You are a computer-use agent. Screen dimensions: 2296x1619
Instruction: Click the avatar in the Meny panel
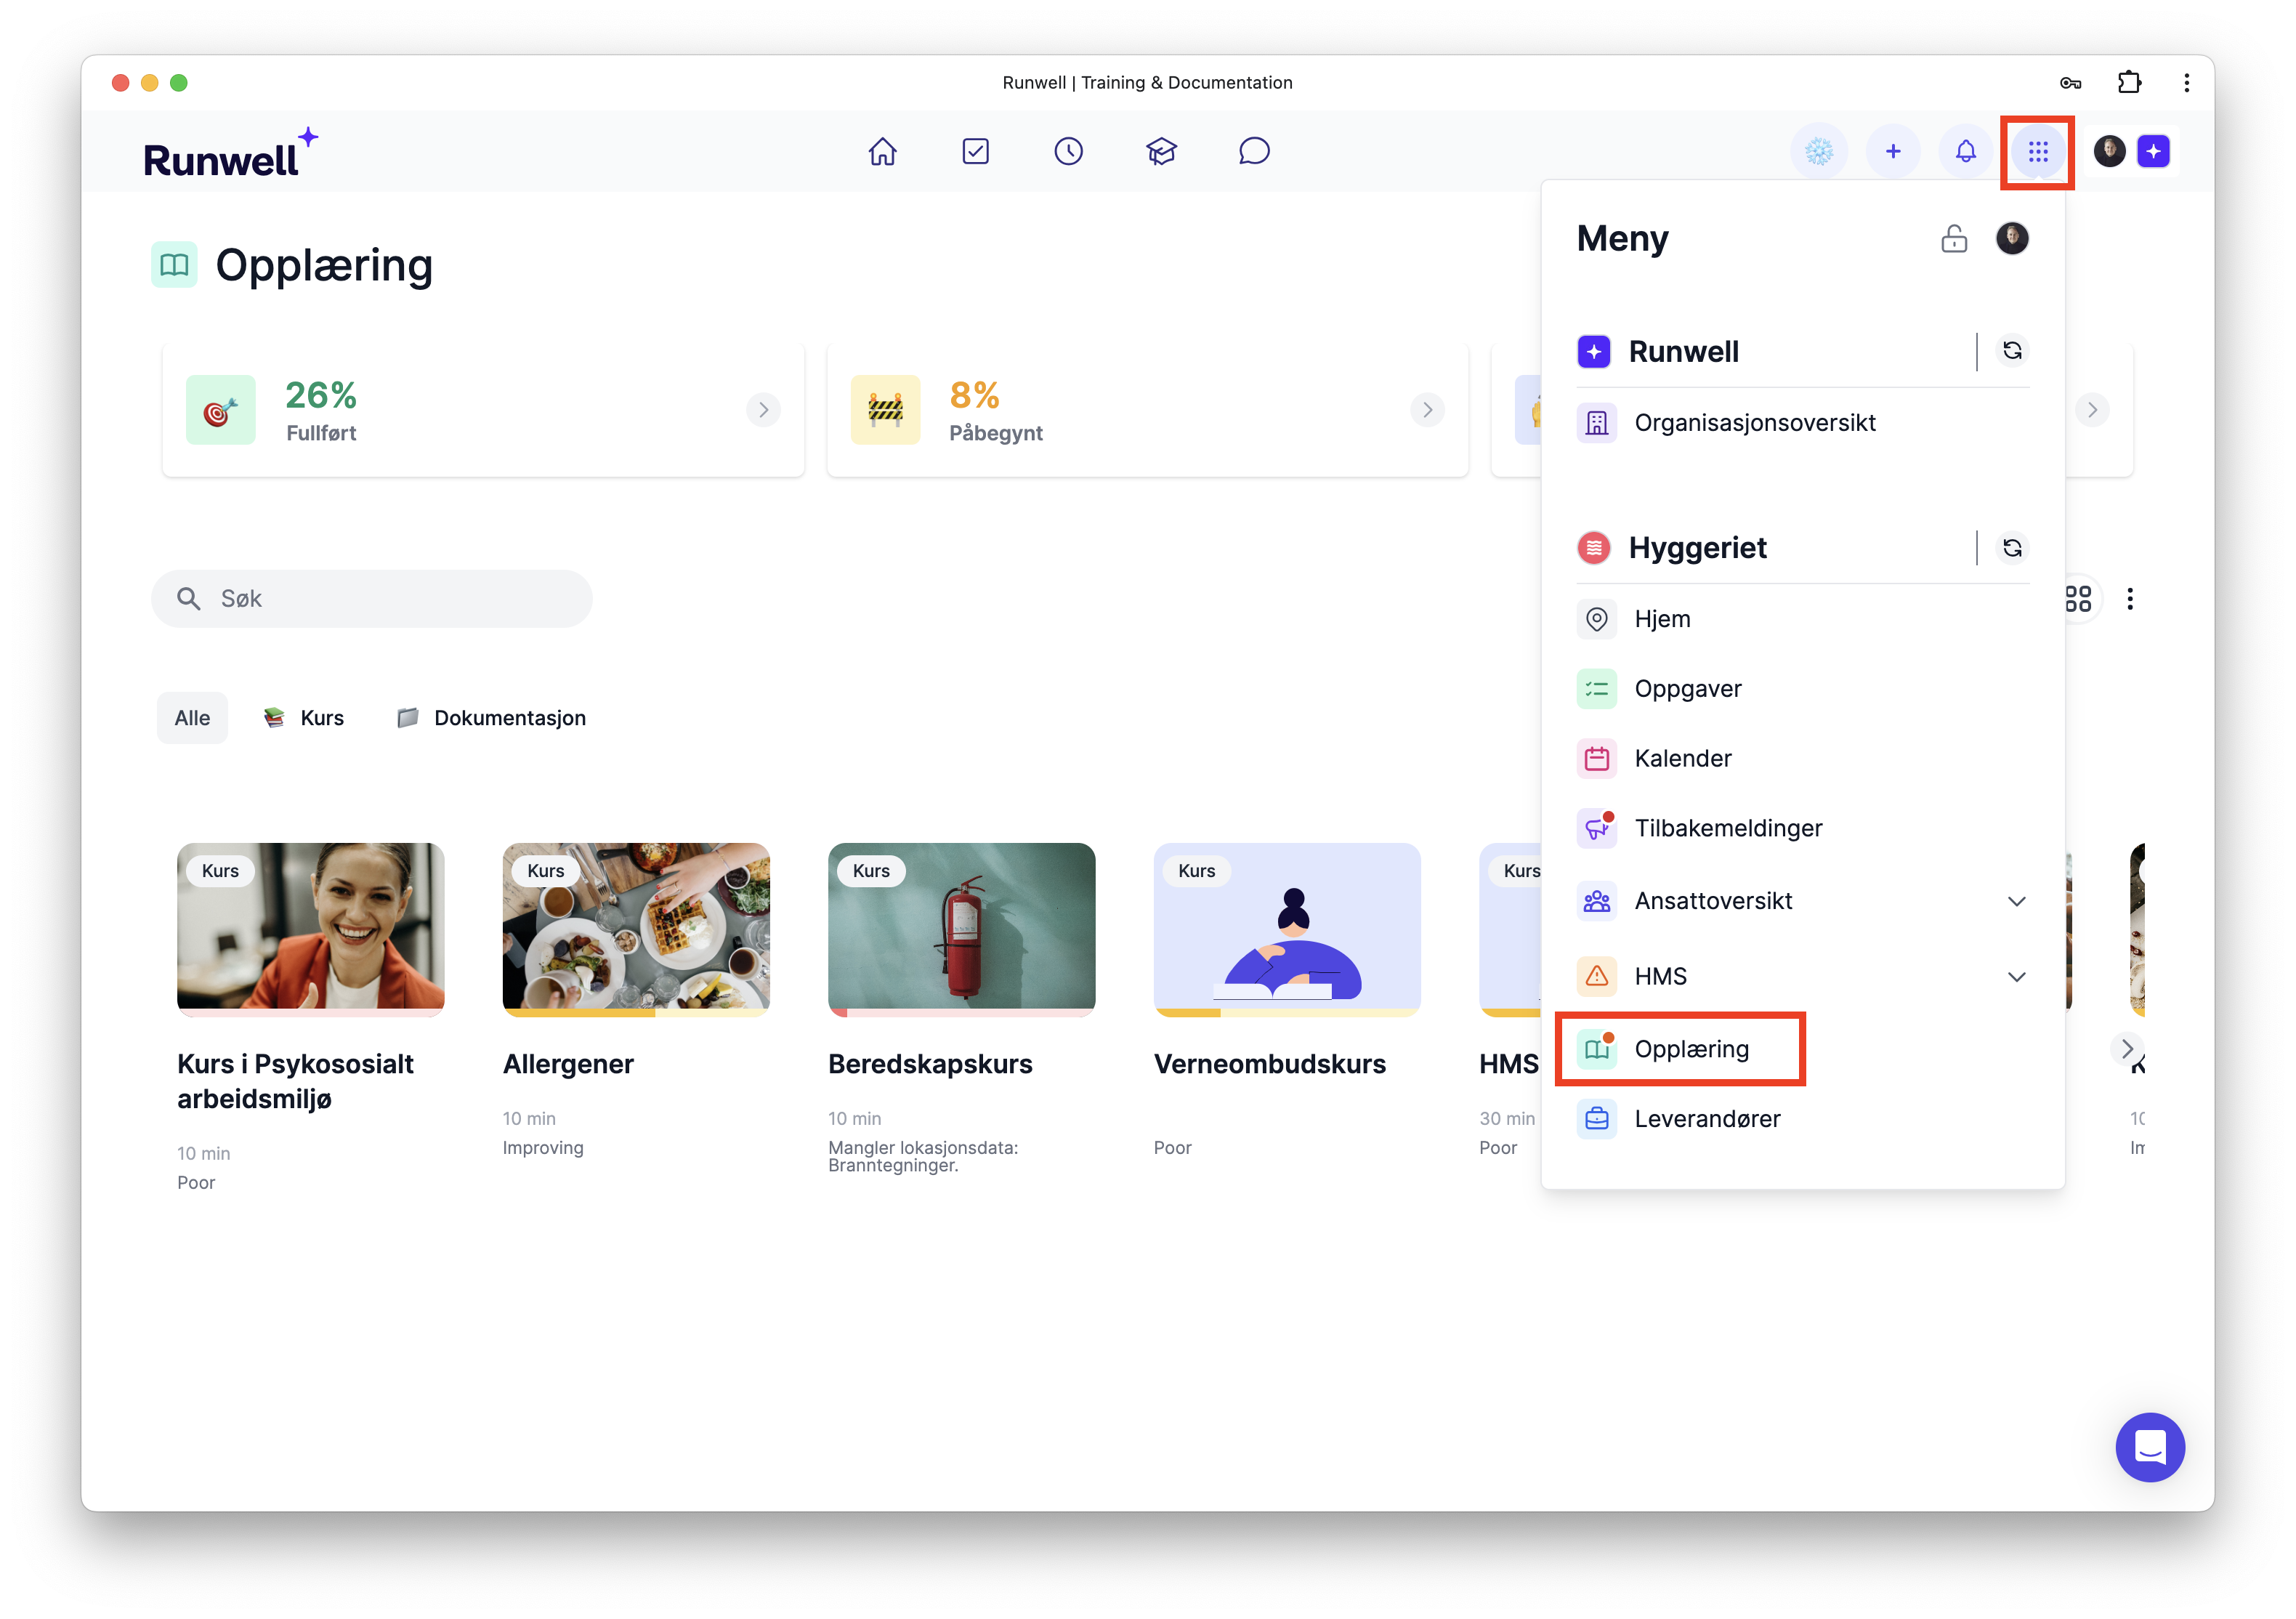coord(2012,238)
